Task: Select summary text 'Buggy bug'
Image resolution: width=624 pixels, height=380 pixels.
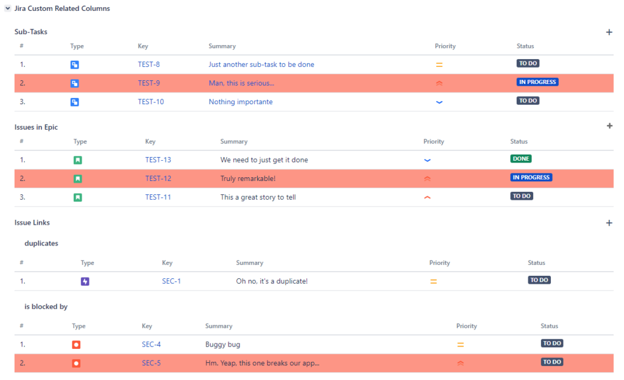Action: [x=223, y=344]
